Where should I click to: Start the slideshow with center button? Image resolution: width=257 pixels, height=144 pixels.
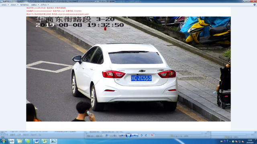pos(128,135)
